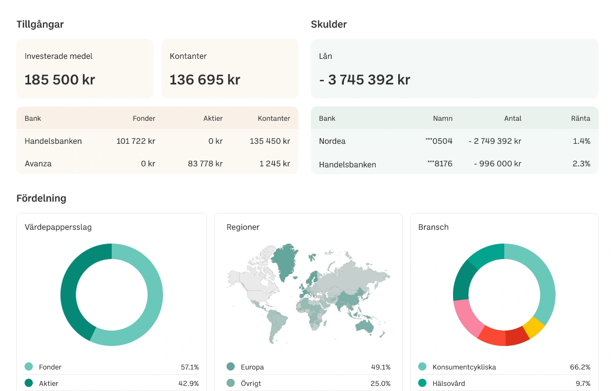Select the Konsumentcykliska 66.2% legend row
615x391 pixels.
click(504, 367)
